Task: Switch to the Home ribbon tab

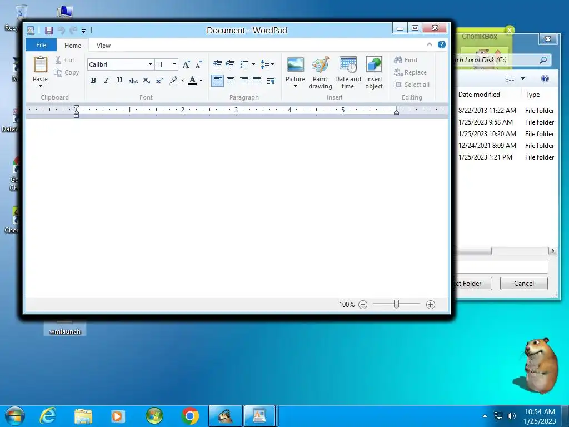Action: pyautogui.click(x=73, y=46)
